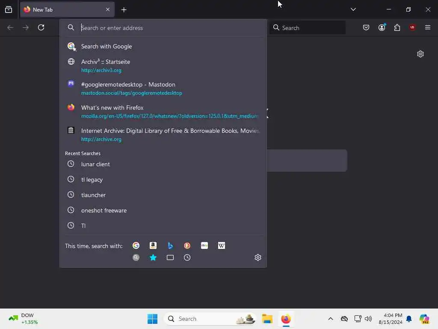Expand the list all tabs chevron
The image size is (438, 329).
click(353, 9)
